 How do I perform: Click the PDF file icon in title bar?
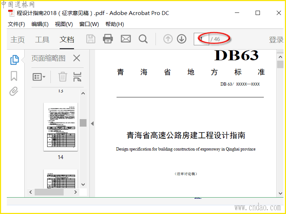[11, 13]
